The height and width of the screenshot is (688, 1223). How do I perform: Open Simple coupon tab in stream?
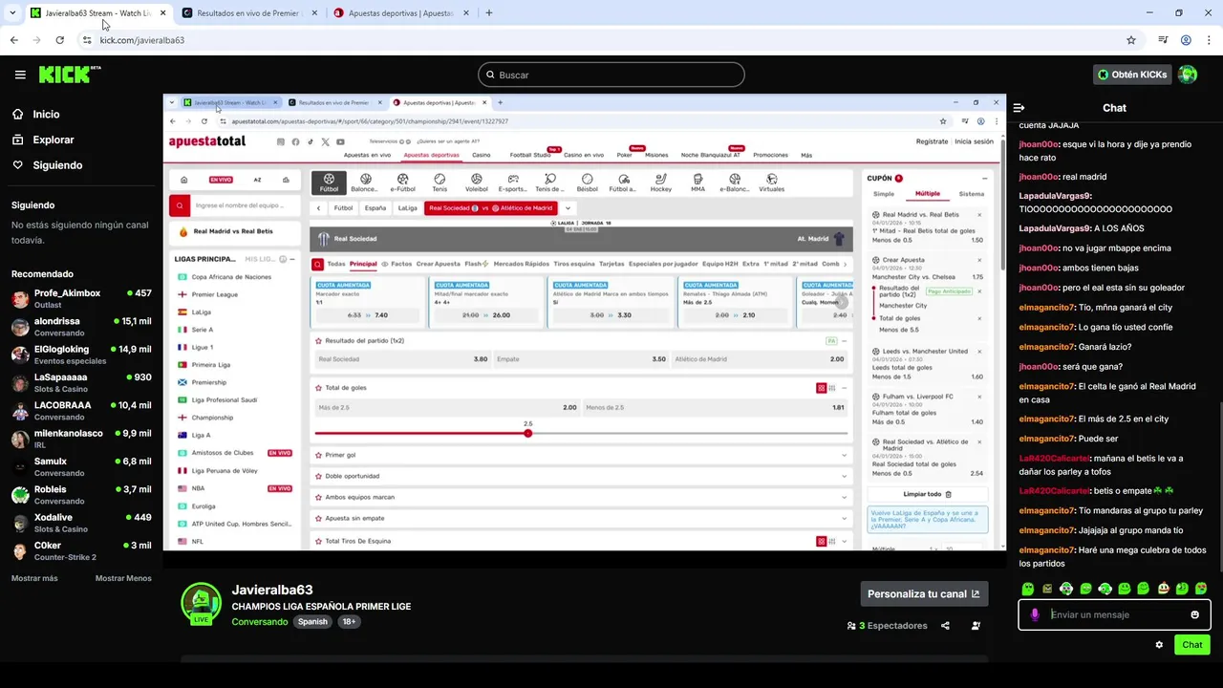[x=884, y=194]
